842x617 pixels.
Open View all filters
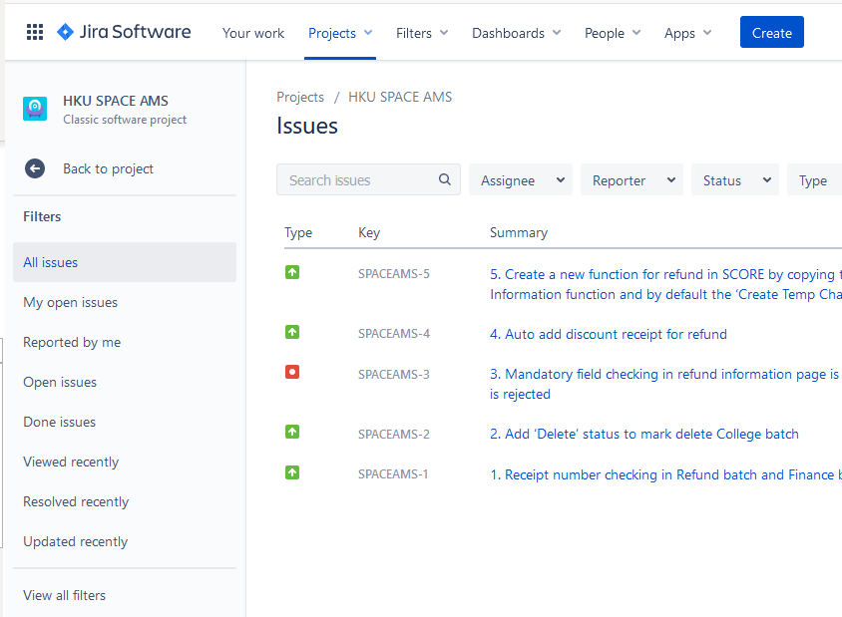tap(65, 595)
